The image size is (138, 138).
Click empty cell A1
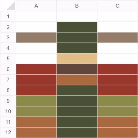click(36, 17)
